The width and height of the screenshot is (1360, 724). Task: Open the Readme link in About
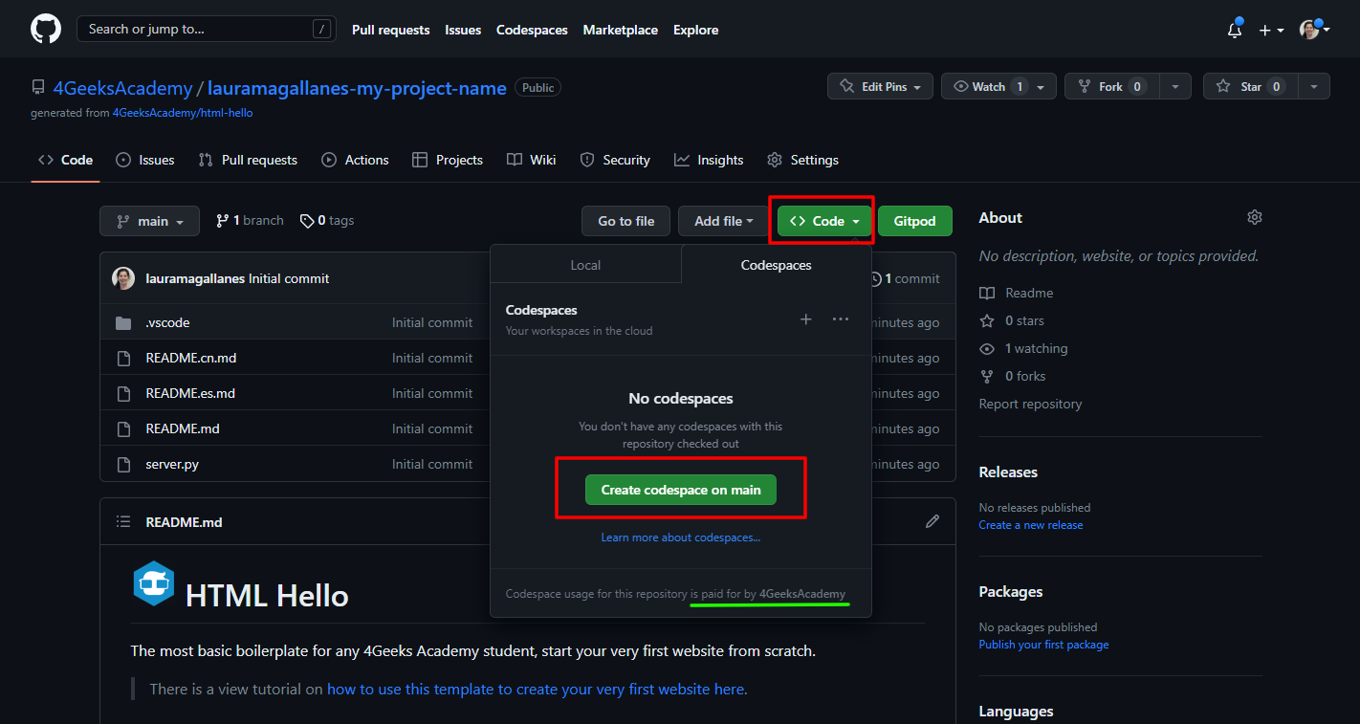[1016, 293]
